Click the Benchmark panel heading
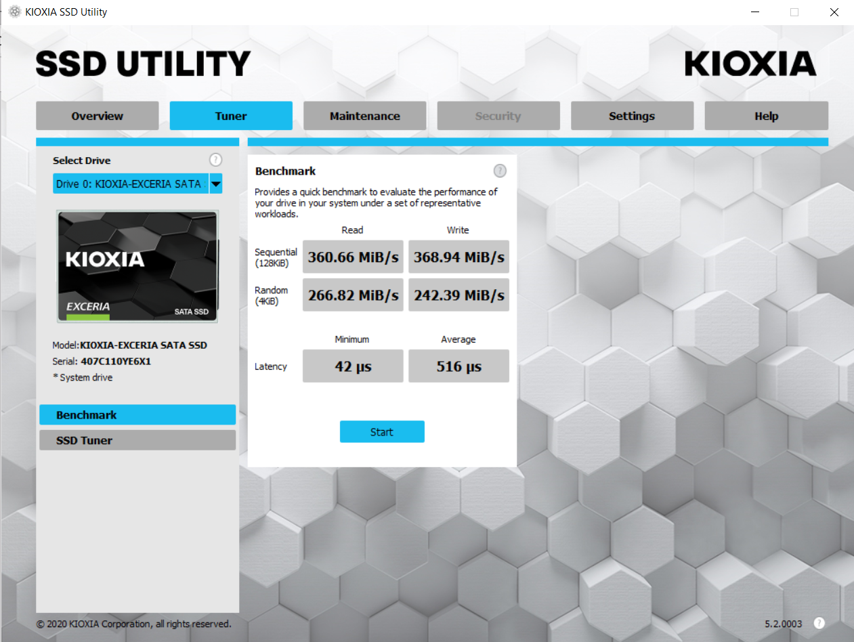Screen dimensions: 854x642 pyautogui.click(x=286, y=171)
